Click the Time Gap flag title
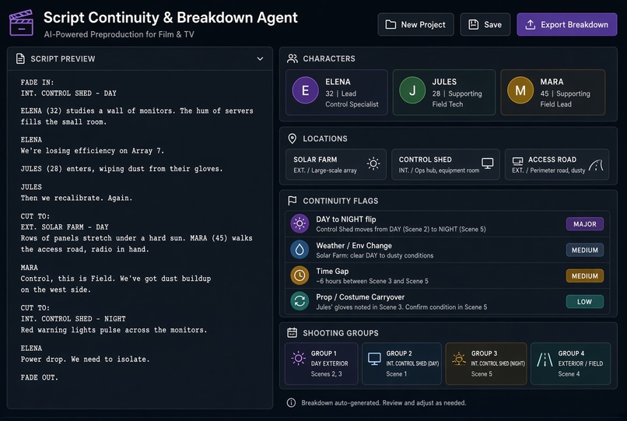 tap(332, 271)
